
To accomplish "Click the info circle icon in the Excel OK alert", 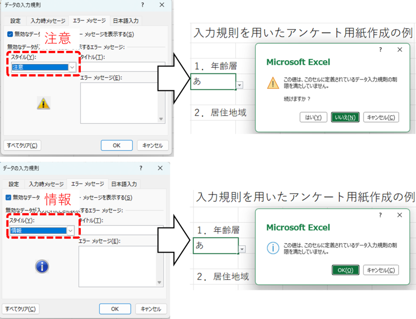I will coord(273,248).
